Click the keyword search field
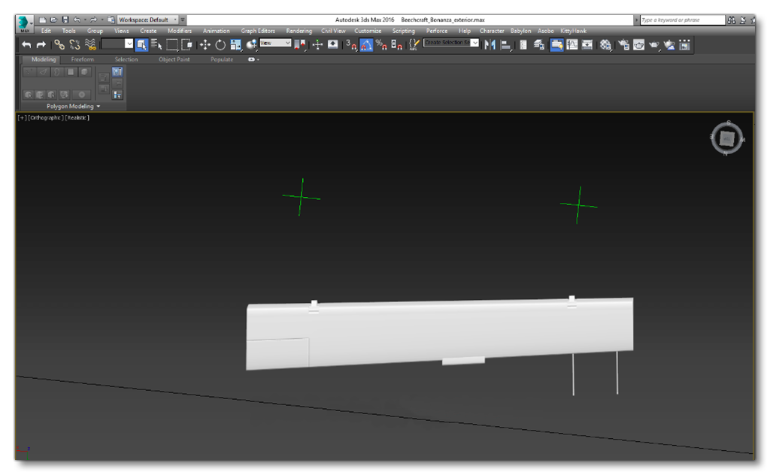Viewport: 770px width, 475px height. pos(681,15)
